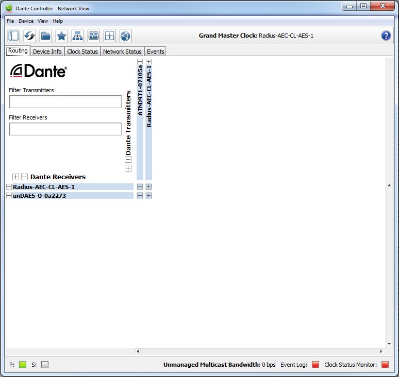
Task: Collapse all Dante Receivers
Action: pyautogui.click(x=24, y=177)
